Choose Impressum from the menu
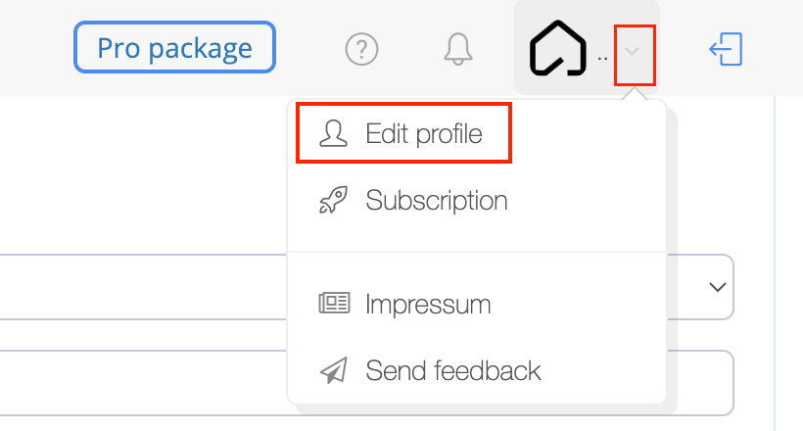This screenshot has width=803, height=431. 477,304
